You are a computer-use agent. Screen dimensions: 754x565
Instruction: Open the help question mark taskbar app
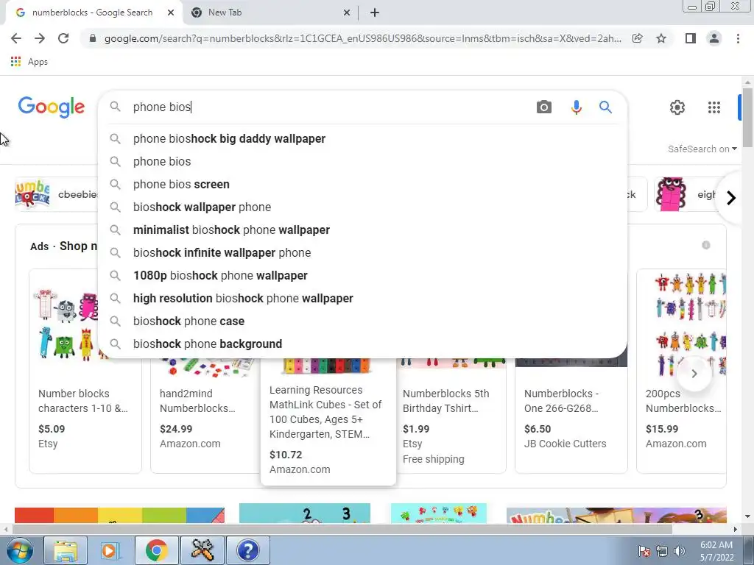tap(247, 550)
